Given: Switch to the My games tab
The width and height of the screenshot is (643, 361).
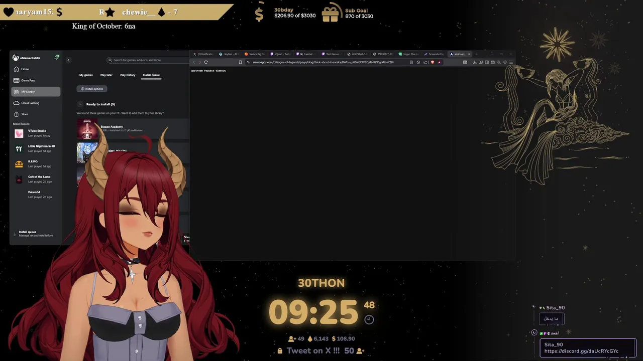Looking at the screenshot, I should (x=86, y=75).
